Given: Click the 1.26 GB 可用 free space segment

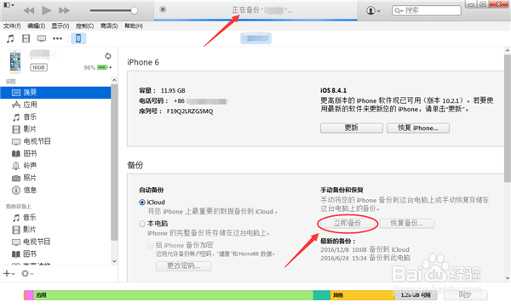Looking at the screenshot, I should pos(416,295).
